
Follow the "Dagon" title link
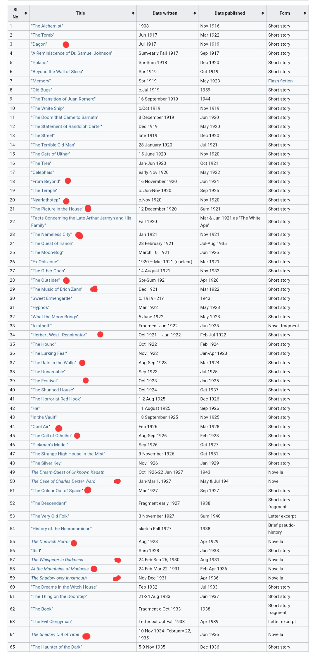tap(39, 44)
